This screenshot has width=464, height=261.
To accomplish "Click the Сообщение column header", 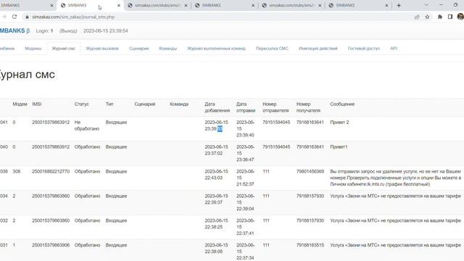I will point(342,104).
